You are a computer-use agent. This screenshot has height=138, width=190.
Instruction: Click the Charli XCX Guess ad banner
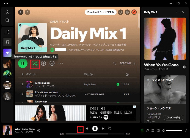75,113
